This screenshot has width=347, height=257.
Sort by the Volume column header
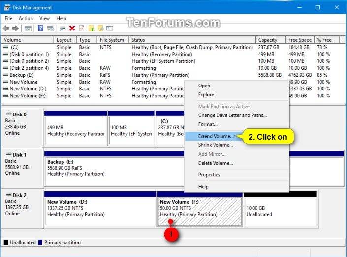point(28,40)
